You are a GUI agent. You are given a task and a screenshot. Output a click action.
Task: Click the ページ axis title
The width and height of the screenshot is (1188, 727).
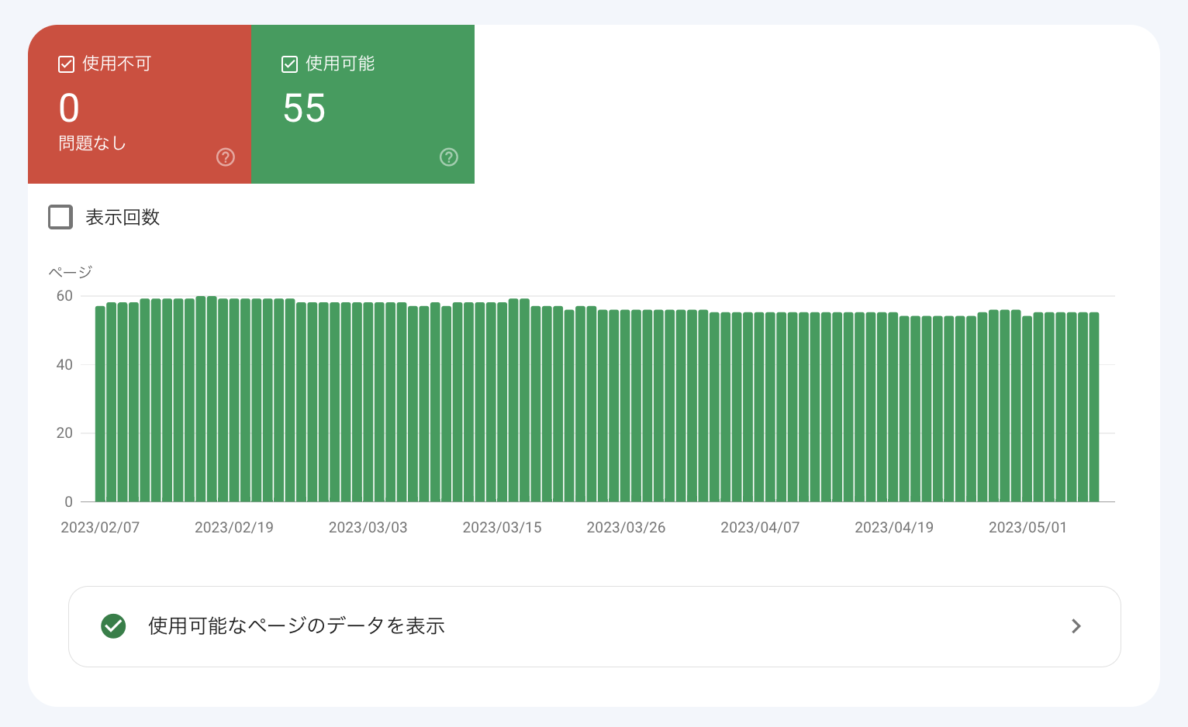coord(71,272)
